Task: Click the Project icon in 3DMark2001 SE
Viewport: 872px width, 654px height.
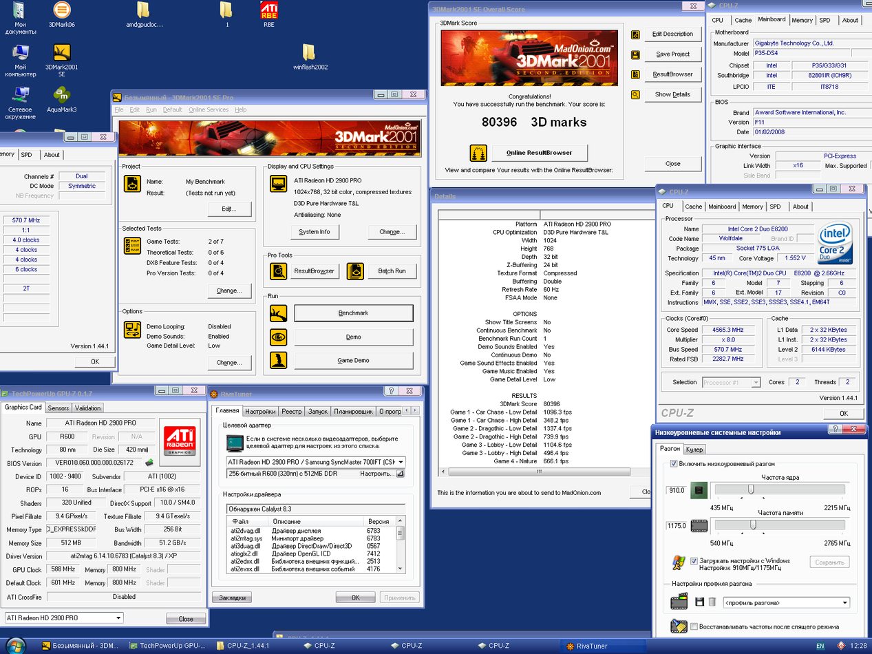Action: (132, 184)
